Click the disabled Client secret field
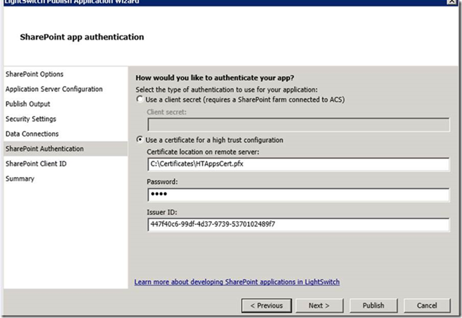462x318 pixels. click(x=299, y=124)
